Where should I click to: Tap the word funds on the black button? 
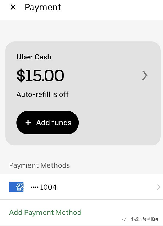point(62,123)
